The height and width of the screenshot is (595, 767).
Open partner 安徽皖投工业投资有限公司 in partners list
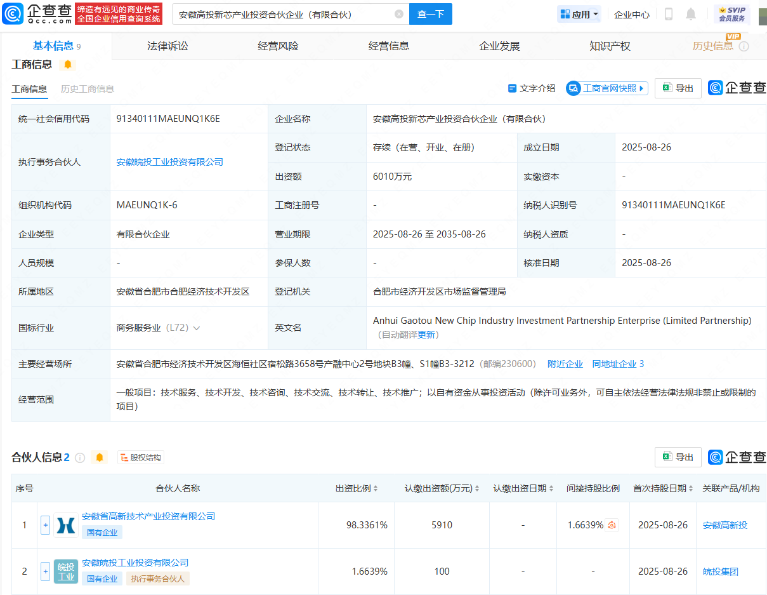click(135, 563)
